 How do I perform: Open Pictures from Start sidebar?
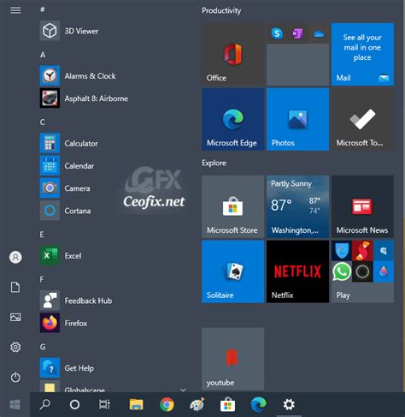(x=15, y=317)
